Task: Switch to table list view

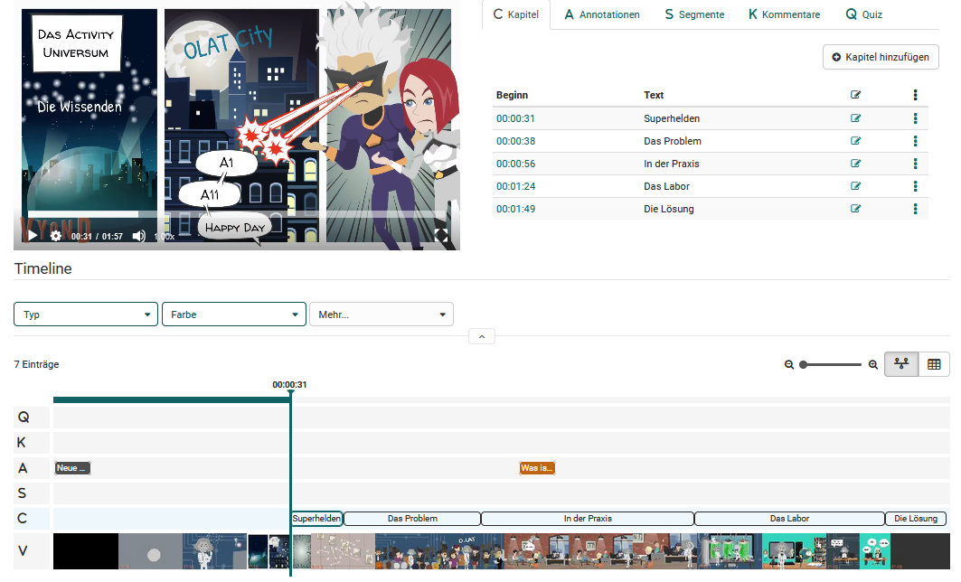Action: tap(934, 364)
